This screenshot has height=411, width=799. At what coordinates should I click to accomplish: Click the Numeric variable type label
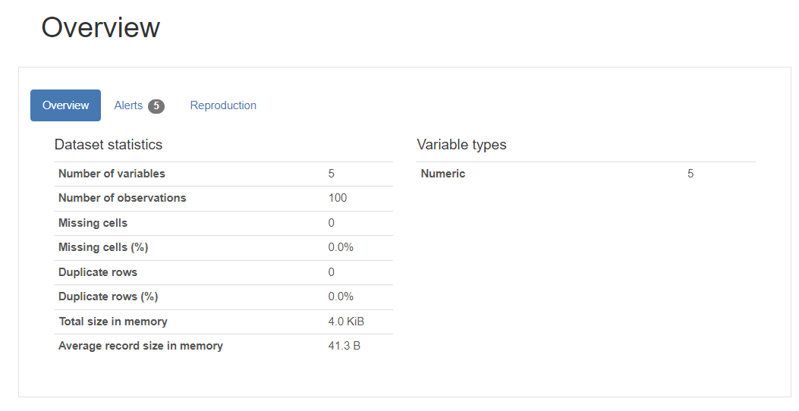[443, 174]
